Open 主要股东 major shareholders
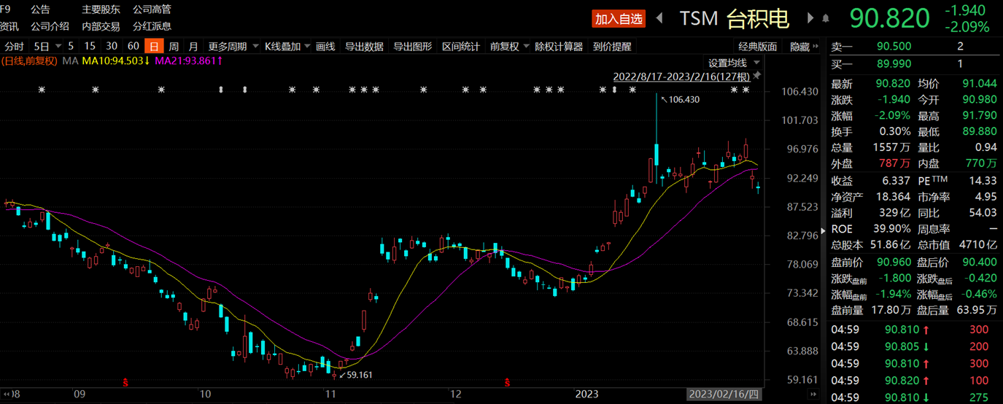The height and width of the screenshot is (404, 1003). [101, 9]
